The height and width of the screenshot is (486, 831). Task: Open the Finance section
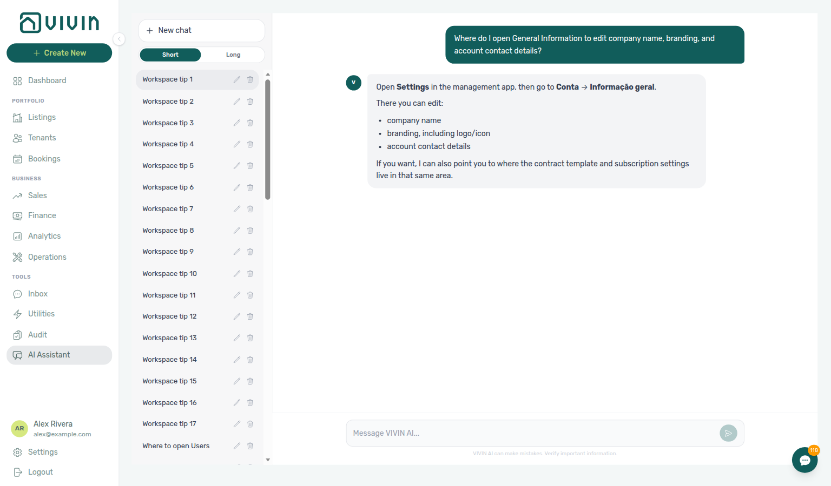tap(60, 215)
